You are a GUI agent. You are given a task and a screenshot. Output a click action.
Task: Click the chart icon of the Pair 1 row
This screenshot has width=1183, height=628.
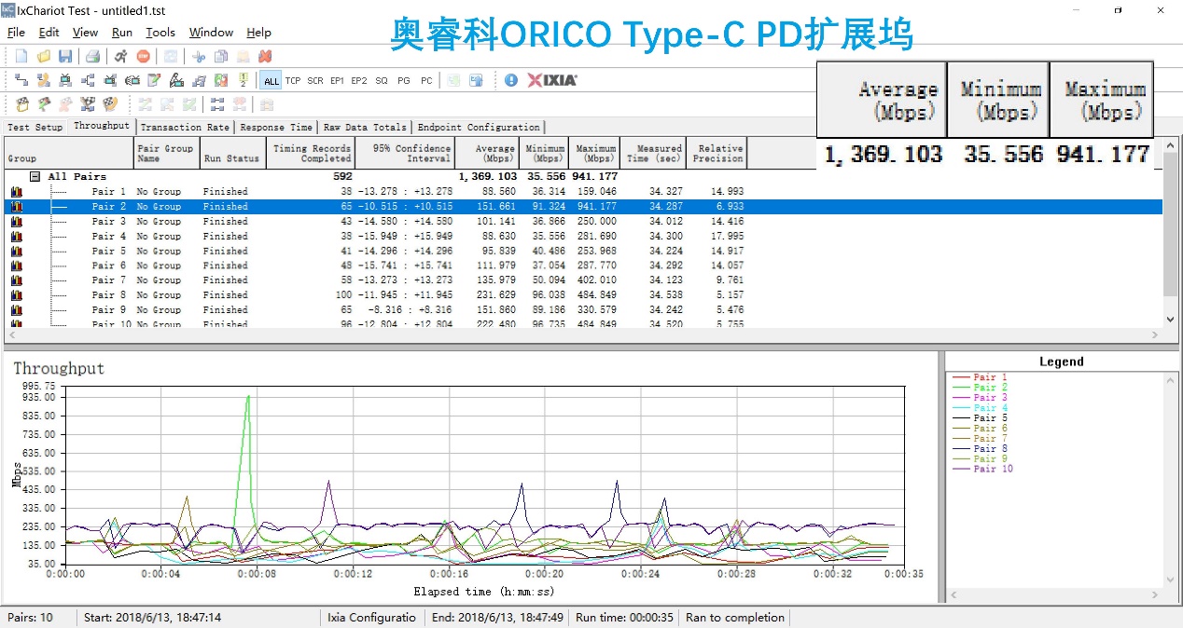point(16,192)
